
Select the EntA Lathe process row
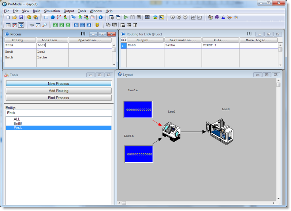pyautogui.click(x=58, y=57)
